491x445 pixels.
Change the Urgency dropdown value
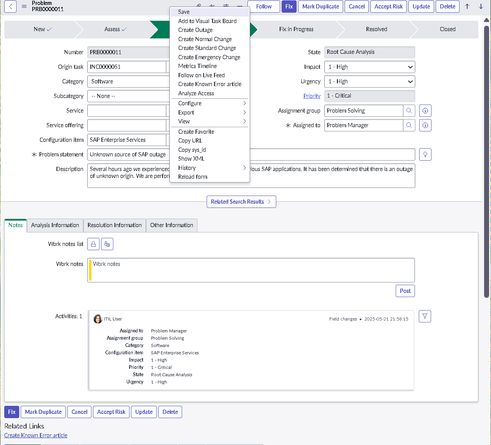(x=369, y=81)
